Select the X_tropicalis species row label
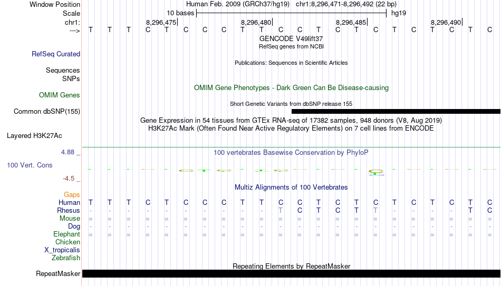Viewport: 501px width, 286px height. point(62,250)
